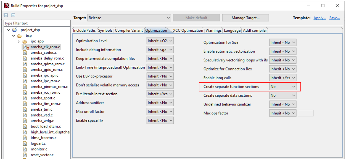Expand the ipc_app folder node

click(x=19, y=42)
